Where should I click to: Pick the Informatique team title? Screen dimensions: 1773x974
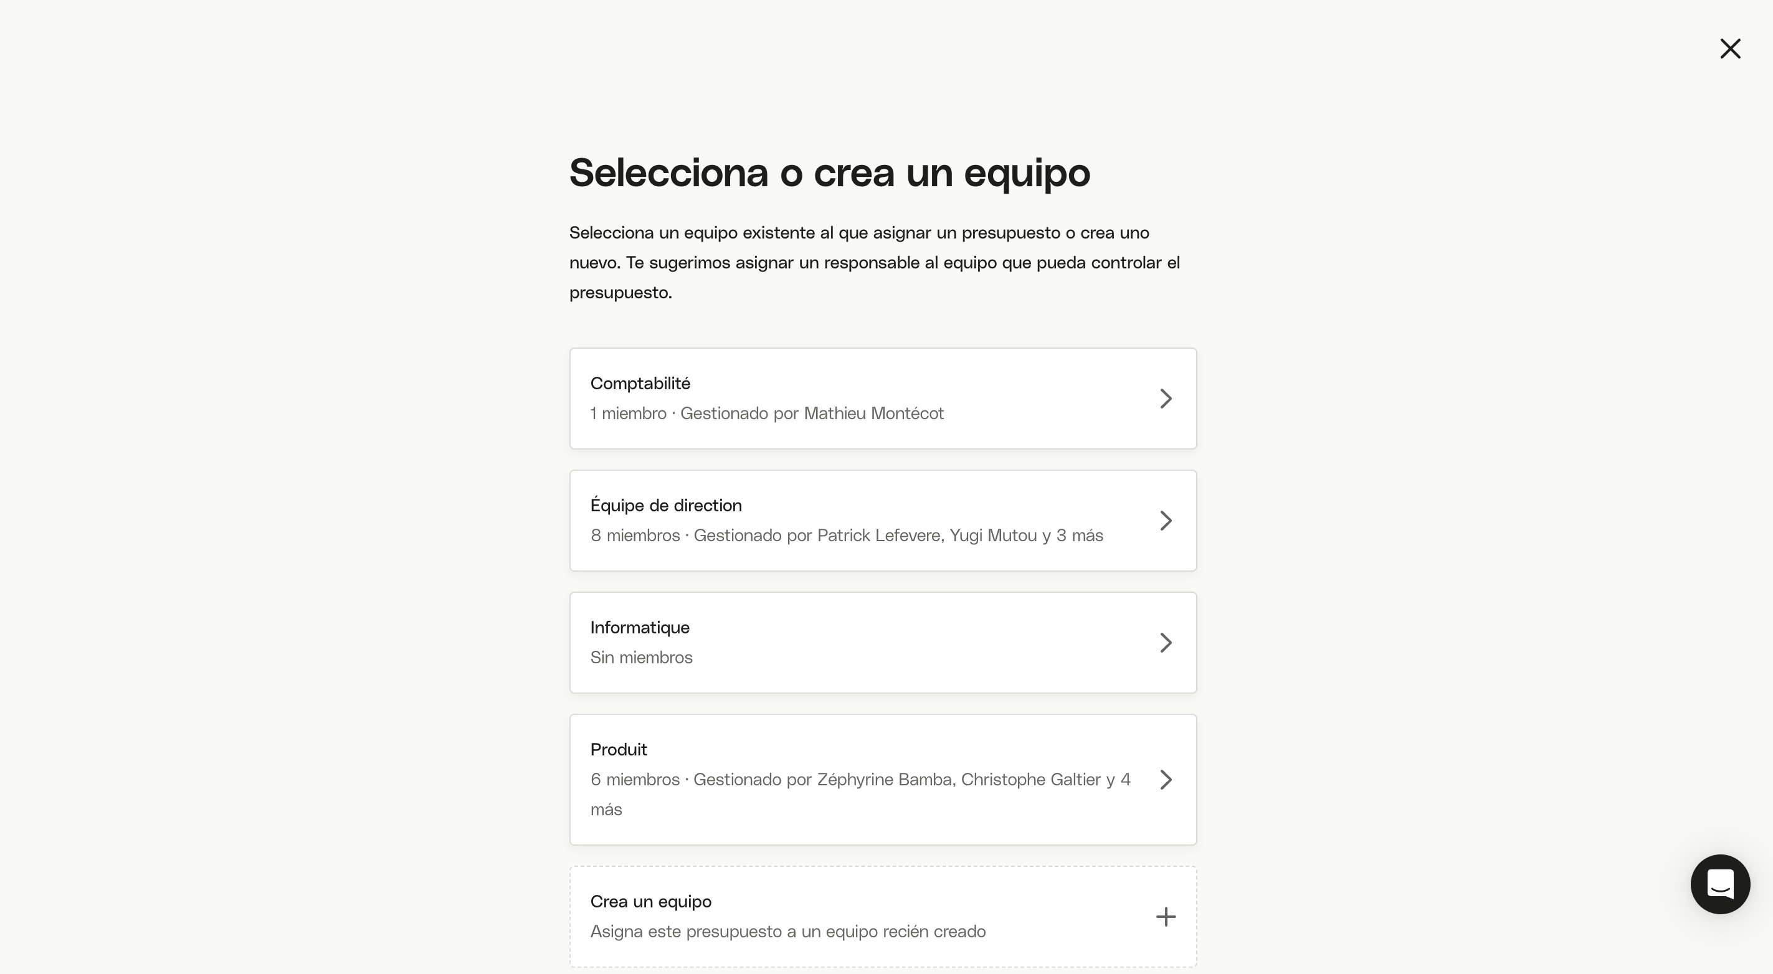tap(639, 627)
